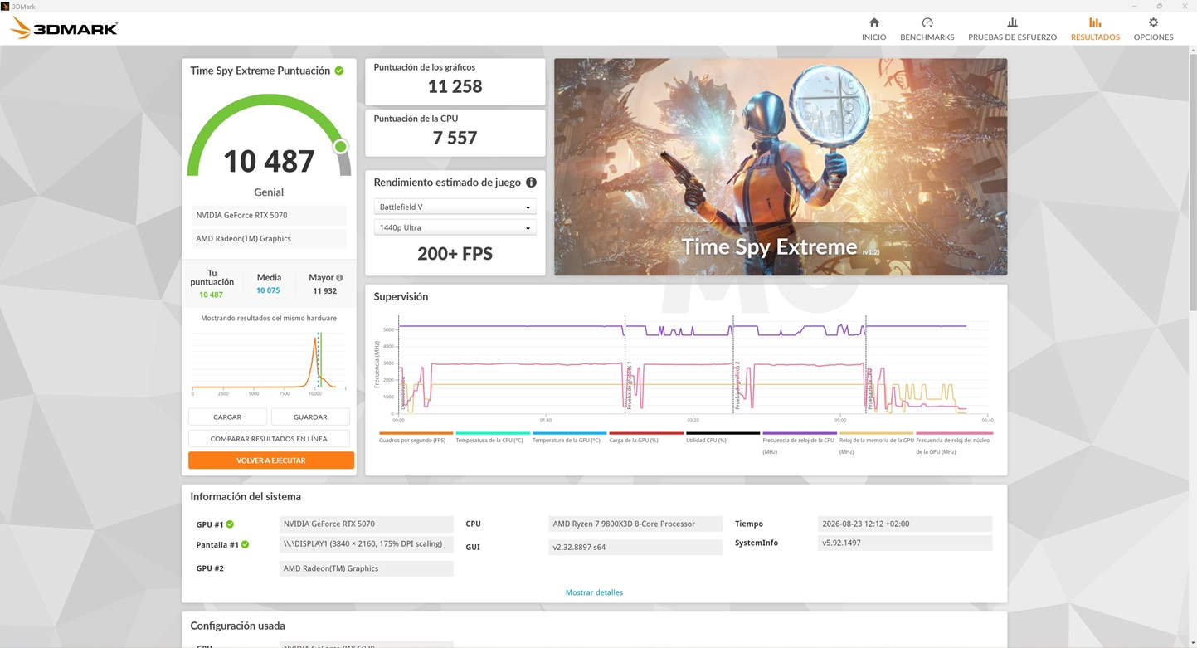Viewport: 1197px width, 648px height.
Task: Go to the Inicio home icon
Action: [x=873, y=22]
